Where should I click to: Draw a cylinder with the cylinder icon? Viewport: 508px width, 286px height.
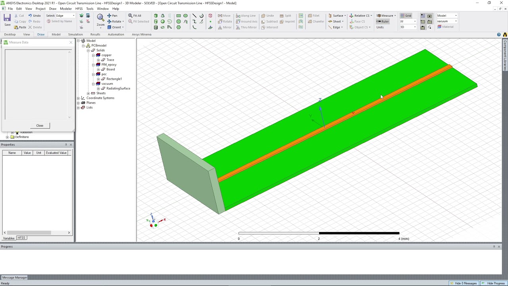(156, 21)
